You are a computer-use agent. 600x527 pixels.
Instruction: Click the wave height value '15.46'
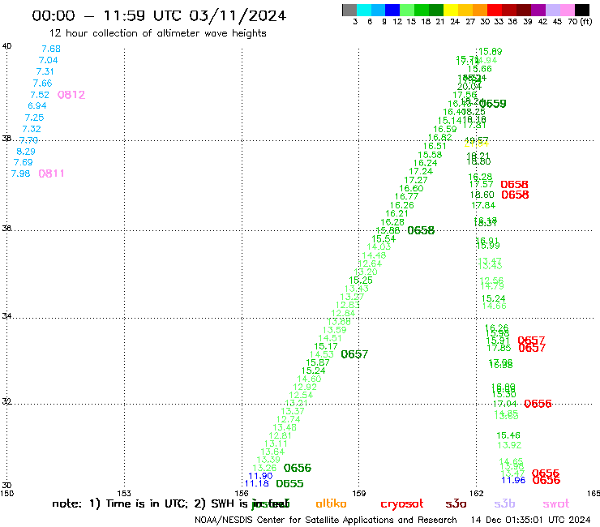tap(508, 435)
